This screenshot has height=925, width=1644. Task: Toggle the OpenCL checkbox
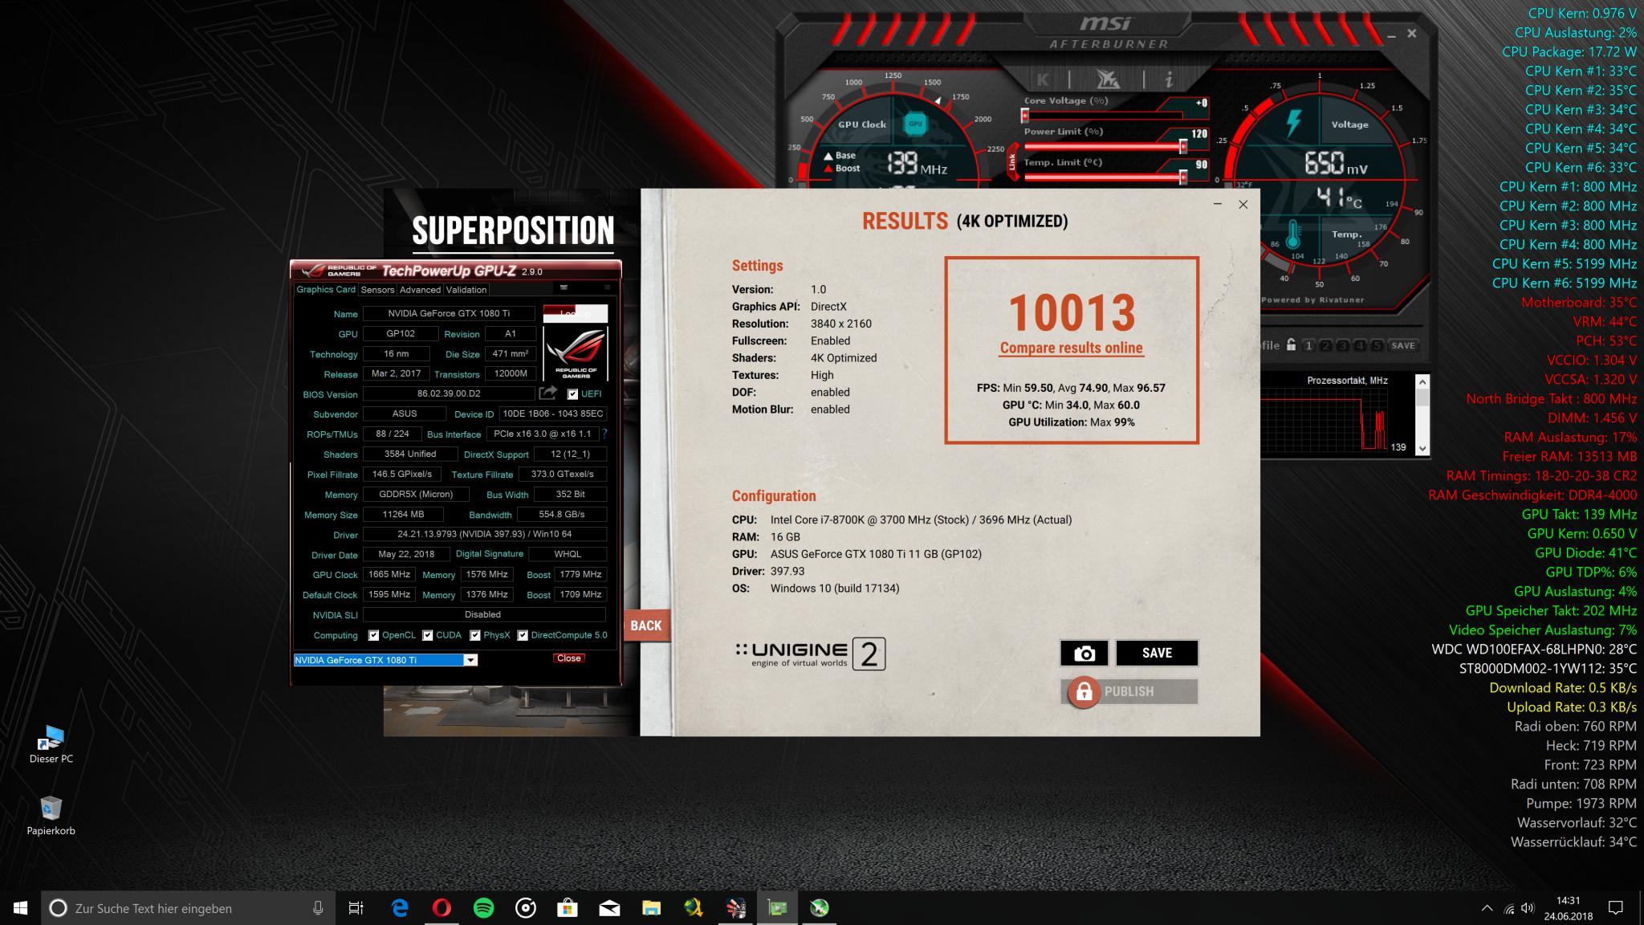pos(373,635)
